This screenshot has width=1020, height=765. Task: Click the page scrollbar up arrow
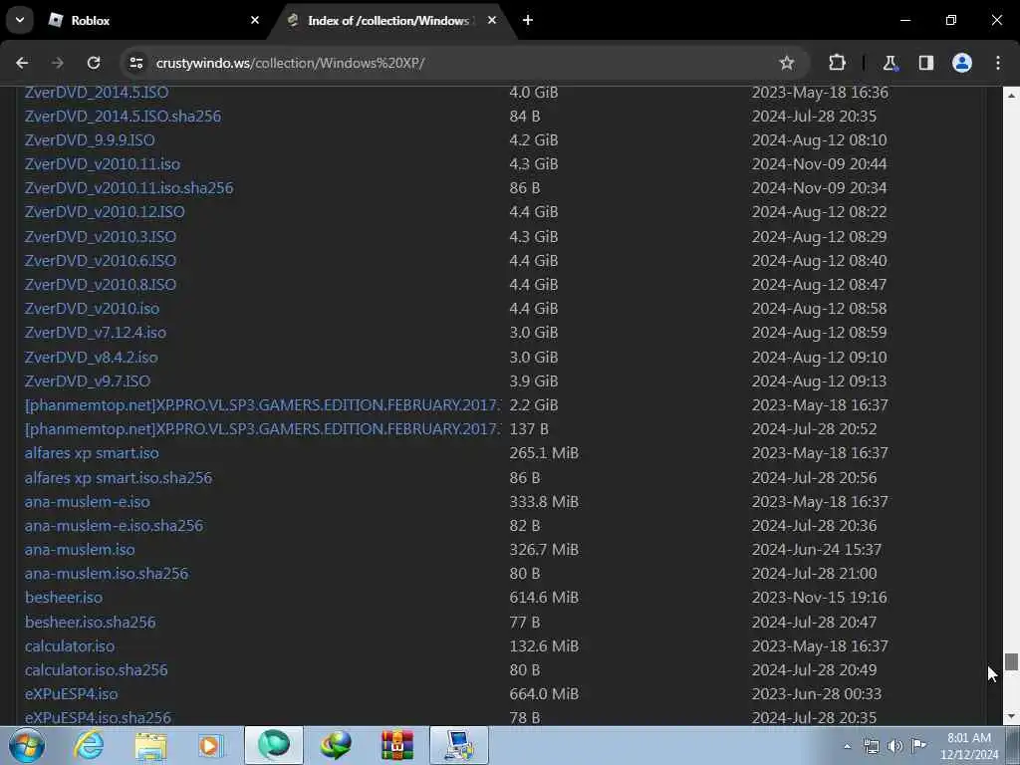pos(1011,95)
